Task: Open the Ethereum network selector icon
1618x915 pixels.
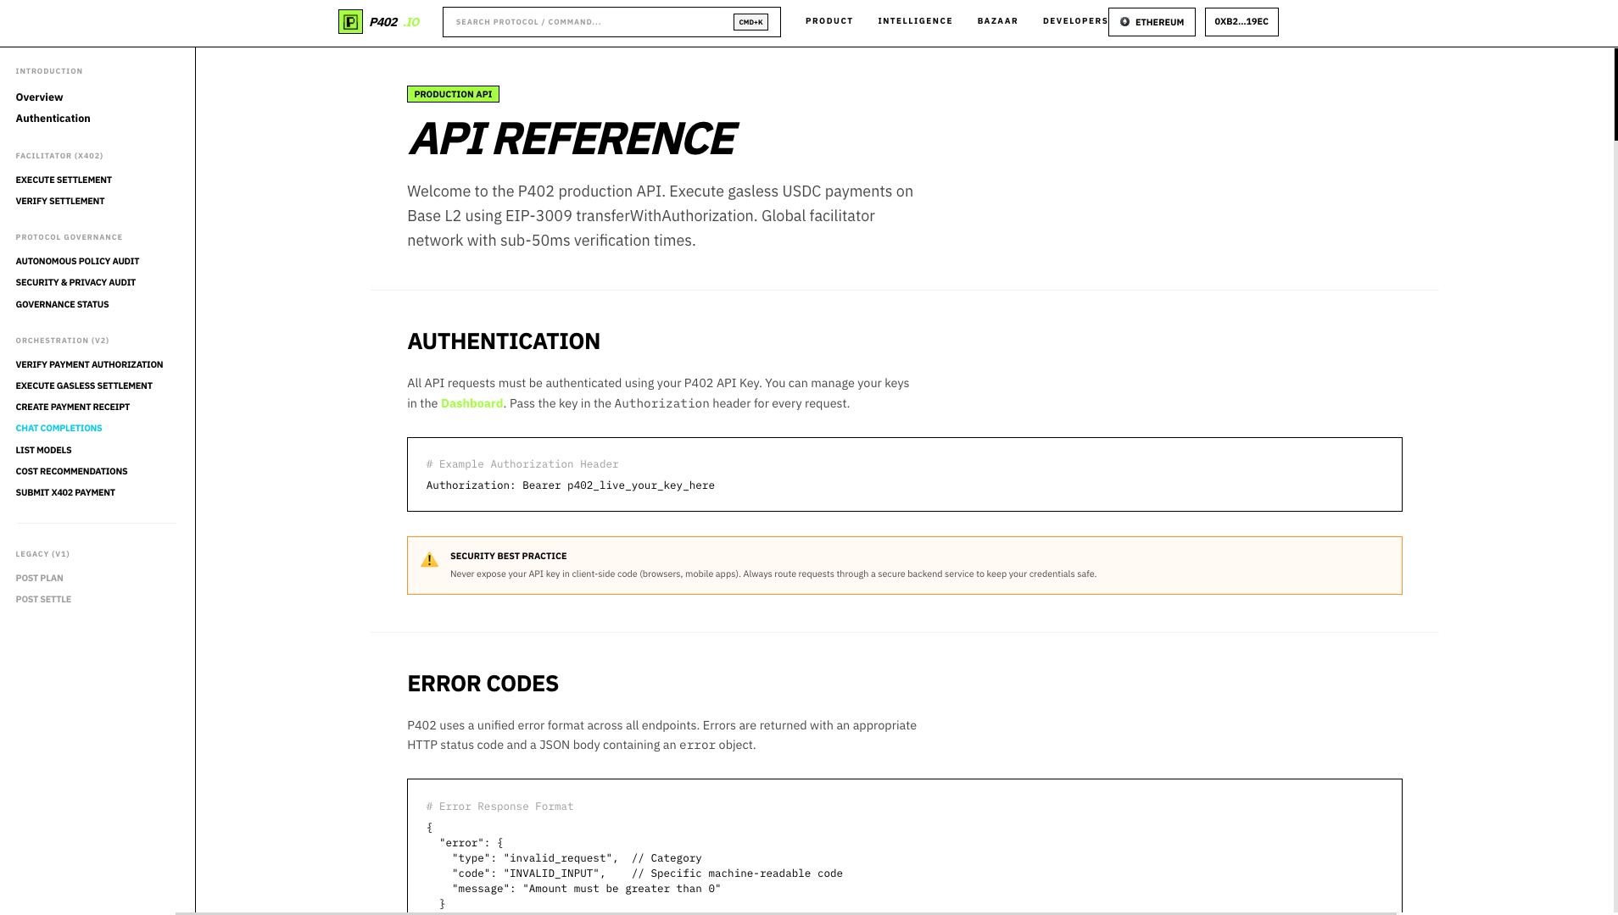Action: click(1125, 22)
